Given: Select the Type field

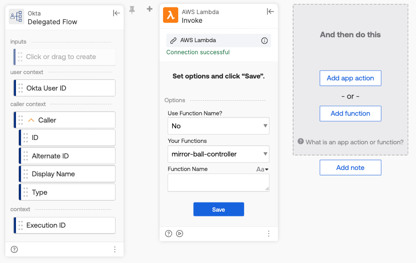Looking at the screenshot, I should pyautogui.click(x=67, y=192).
